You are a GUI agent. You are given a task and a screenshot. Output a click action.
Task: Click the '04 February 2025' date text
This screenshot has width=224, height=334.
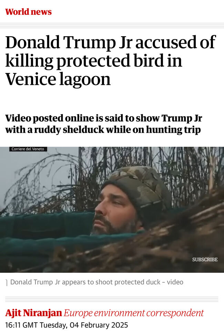tap(99, 325)
